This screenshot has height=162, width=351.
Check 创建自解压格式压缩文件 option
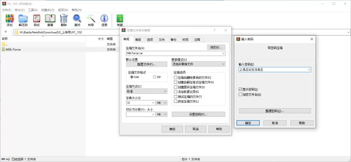(x=175, y=82)
